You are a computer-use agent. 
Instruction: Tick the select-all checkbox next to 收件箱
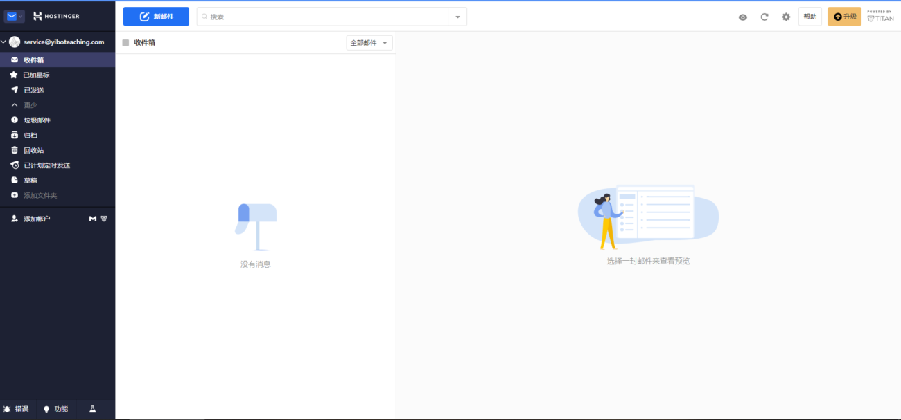(x=125, y=43)
